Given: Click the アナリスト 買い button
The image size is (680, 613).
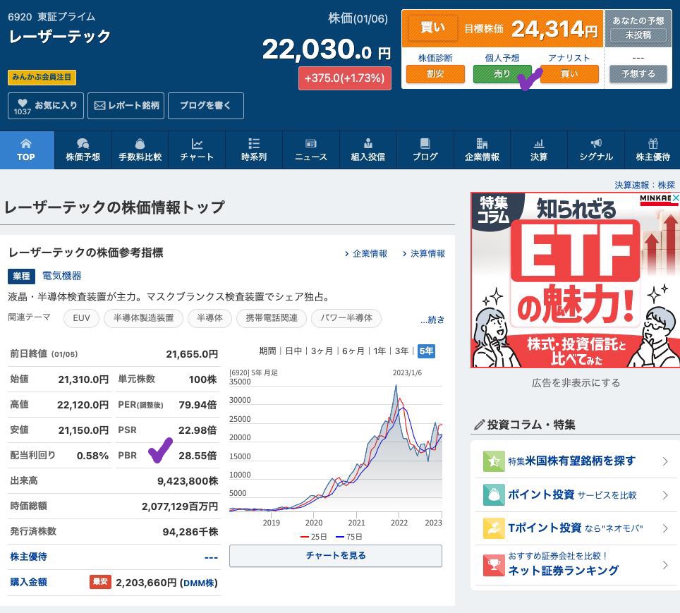Looking at the screenshot, I should [569, 74].
